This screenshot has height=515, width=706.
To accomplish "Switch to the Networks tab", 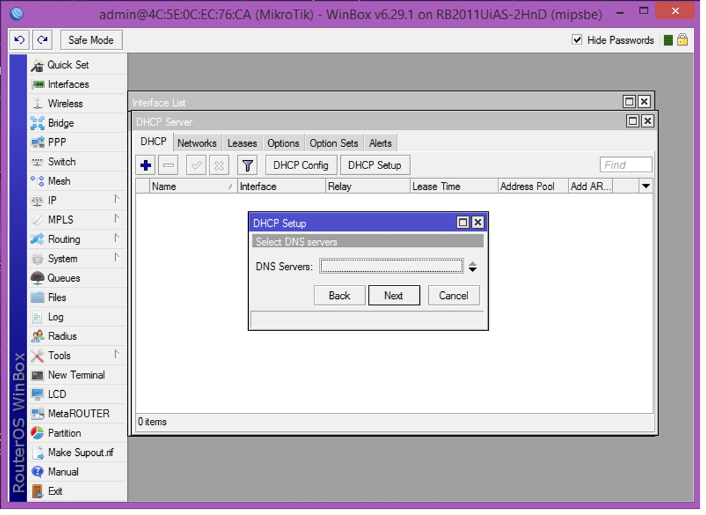I will click(x=197, y=143).
